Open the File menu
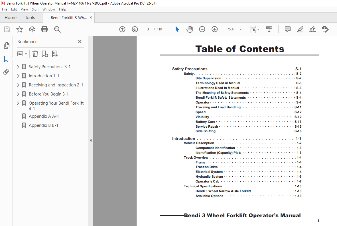Image resolution: width=337 pixels, height=226 pixels. [5, 9]
